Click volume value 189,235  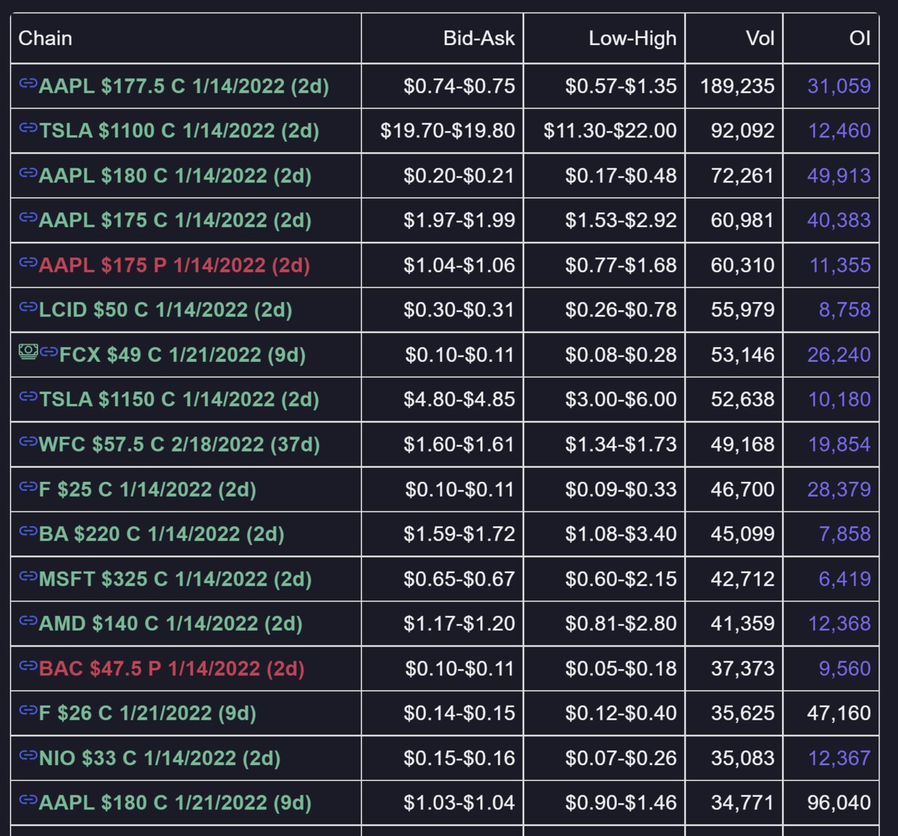click(737, 86)
